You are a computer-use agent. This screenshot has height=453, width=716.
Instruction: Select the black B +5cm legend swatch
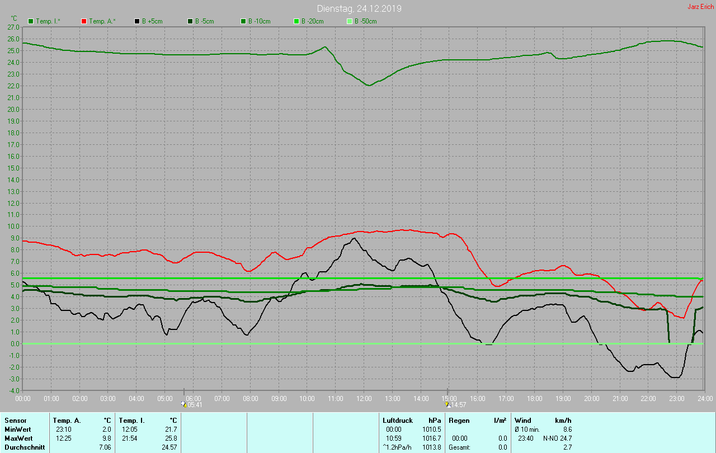[136, 21]
